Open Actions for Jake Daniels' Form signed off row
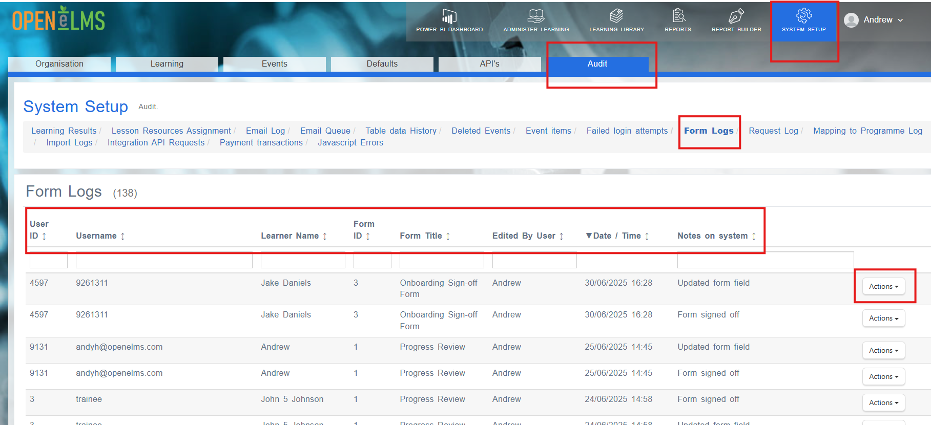The image size is (931, 425). pyautogui.click(x=884, y=318)
